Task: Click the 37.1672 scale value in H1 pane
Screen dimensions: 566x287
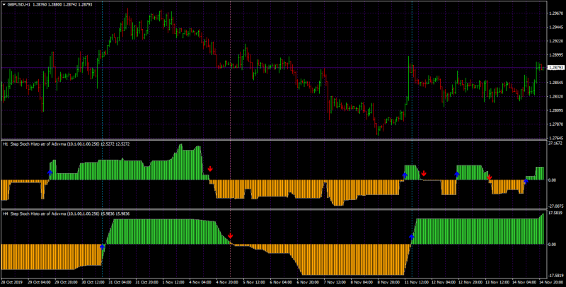Action: click(556, 143)
